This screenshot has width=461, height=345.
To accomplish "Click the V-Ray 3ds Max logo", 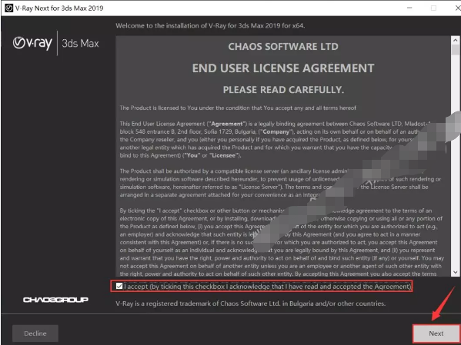I will tap(56, 43).
